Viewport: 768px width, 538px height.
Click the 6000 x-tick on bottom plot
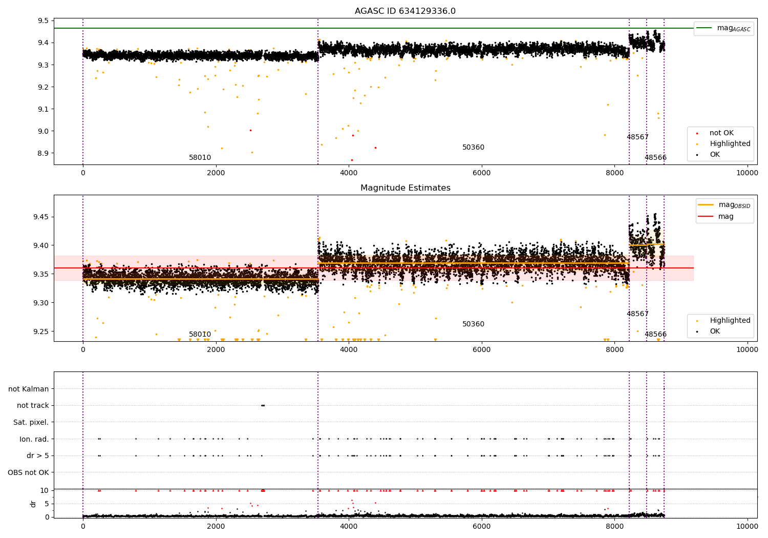tap(482, 525)
